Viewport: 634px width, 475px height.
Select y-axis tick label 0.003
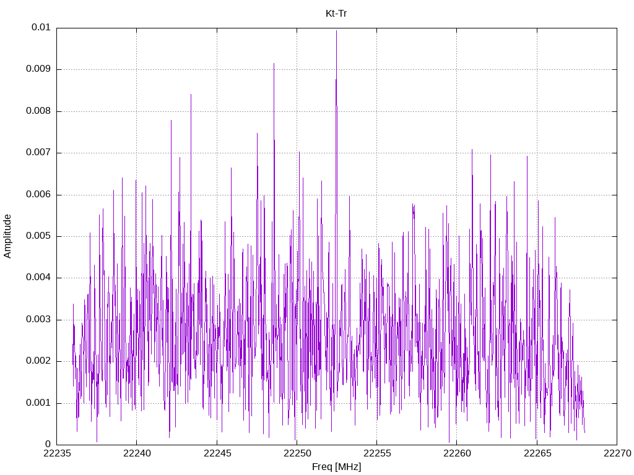coord(38,320)
